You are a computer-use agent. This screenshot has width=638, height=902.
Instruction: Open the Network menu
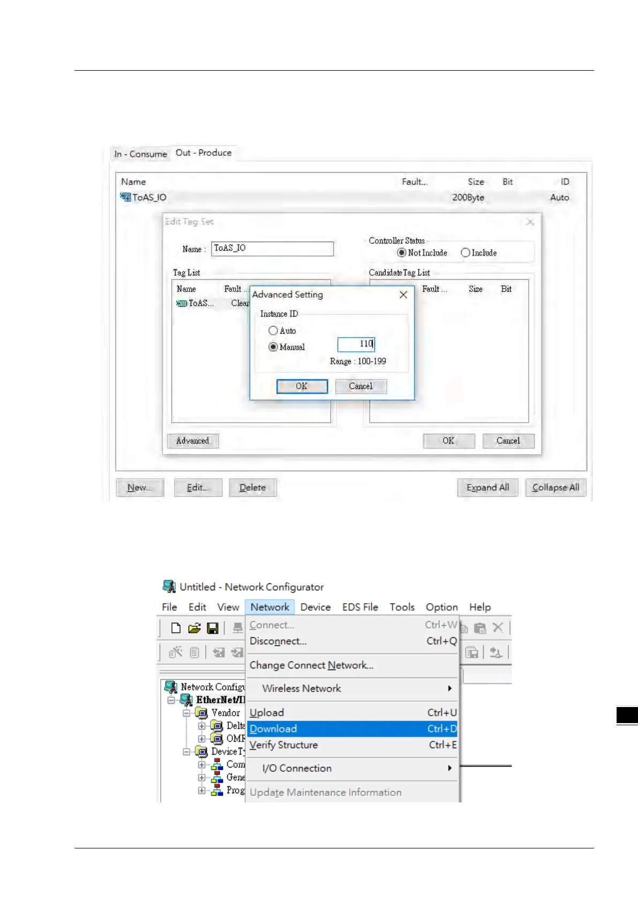click(x=270, y=607)
